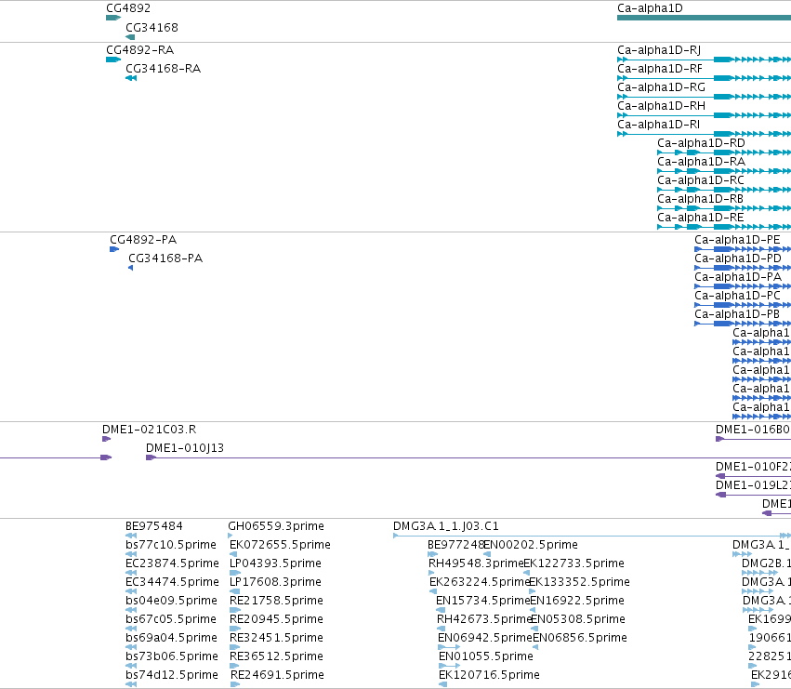Select transcript Ca-alpha1D-RH
791x689 pixels.
click(662, 106)
